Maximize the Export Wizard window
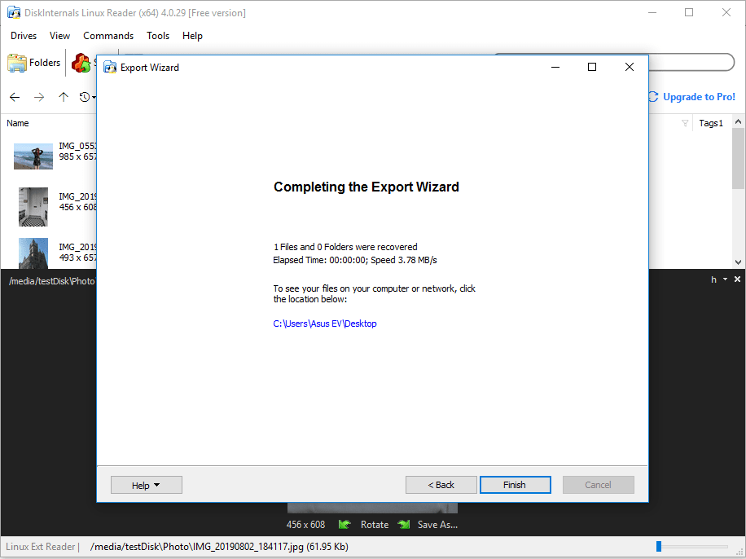746x559 pixels. (592, 67)
